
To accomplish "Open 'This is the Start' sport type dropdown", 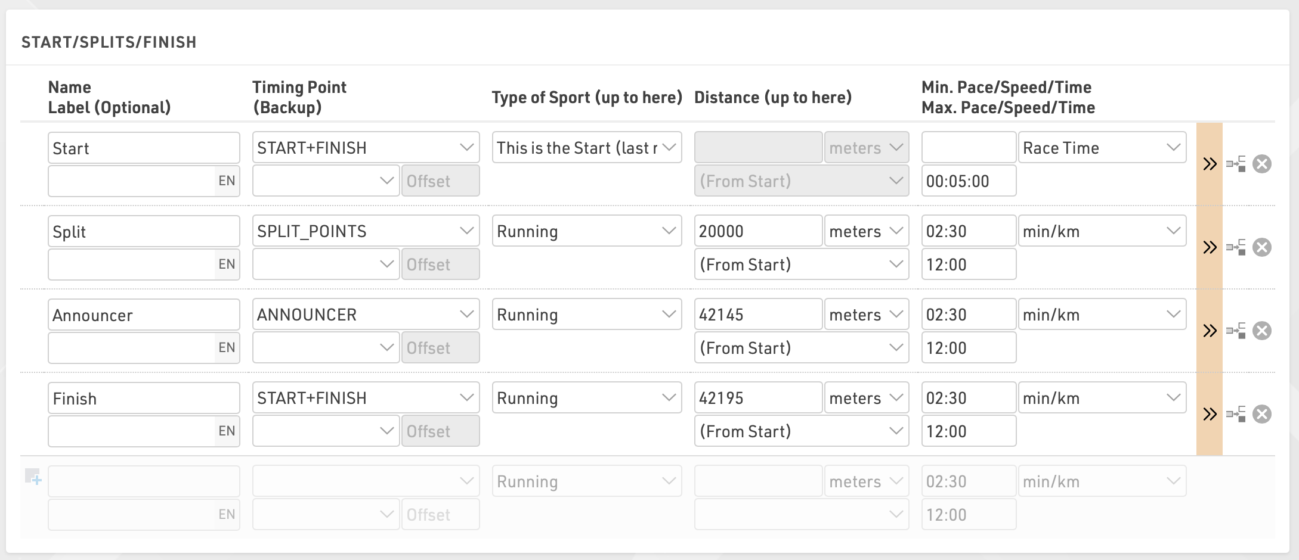I will point(586,148).
